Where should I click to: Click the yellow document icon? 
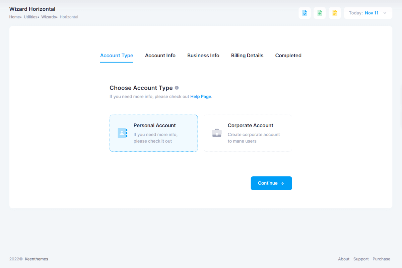coord(335,13)
